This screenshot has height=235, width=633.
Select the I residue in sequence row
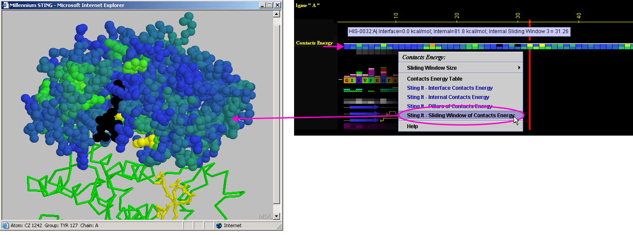(x=352, y=80)
